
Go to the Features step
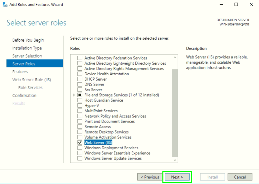(20, 72)
